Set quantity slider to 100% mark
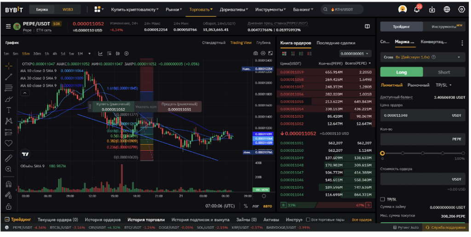 [463, 153]
